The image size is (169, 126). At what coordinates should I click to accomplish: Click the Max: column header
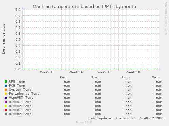[x=156, y=77]
